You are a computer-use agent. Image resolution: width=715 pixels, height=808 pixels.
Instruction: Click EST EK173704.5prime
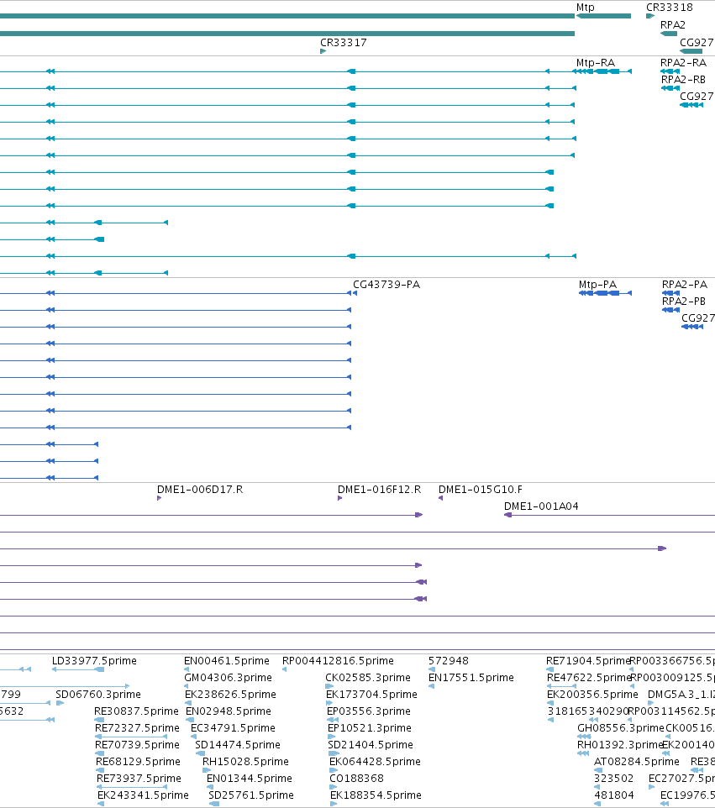(371, 694)
